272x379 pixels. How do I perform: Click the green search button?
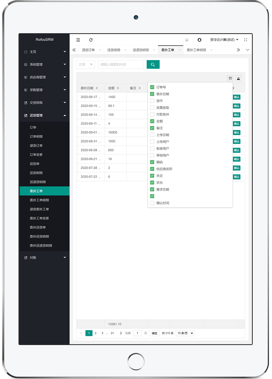(153, 65)
